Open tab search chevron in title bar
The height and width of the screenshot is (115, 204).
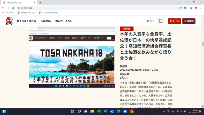pos(180,2)
